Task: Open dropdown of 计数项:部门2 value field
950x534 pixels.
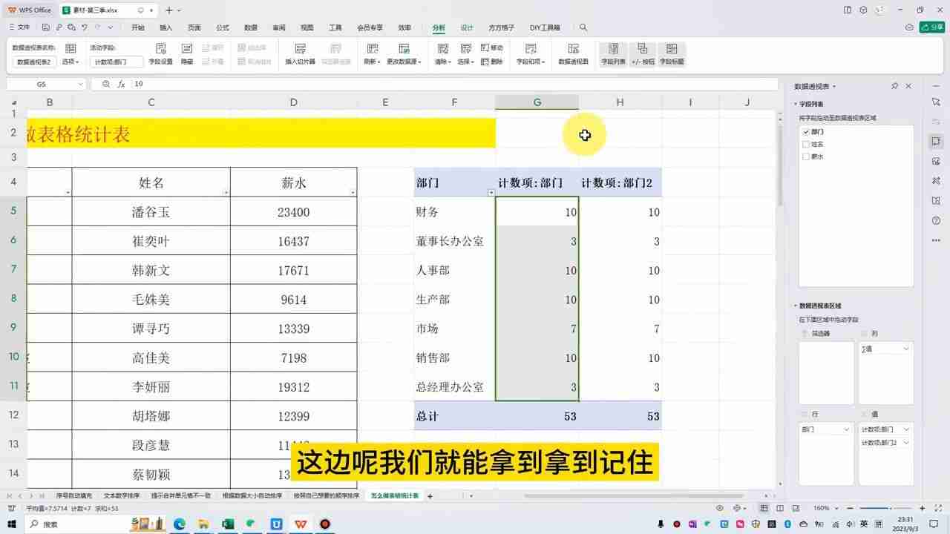Action: click(906, 443)
